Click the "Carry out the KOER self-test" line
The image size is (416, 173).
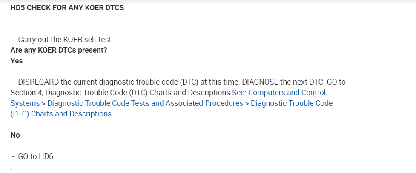tap(66, 40)
